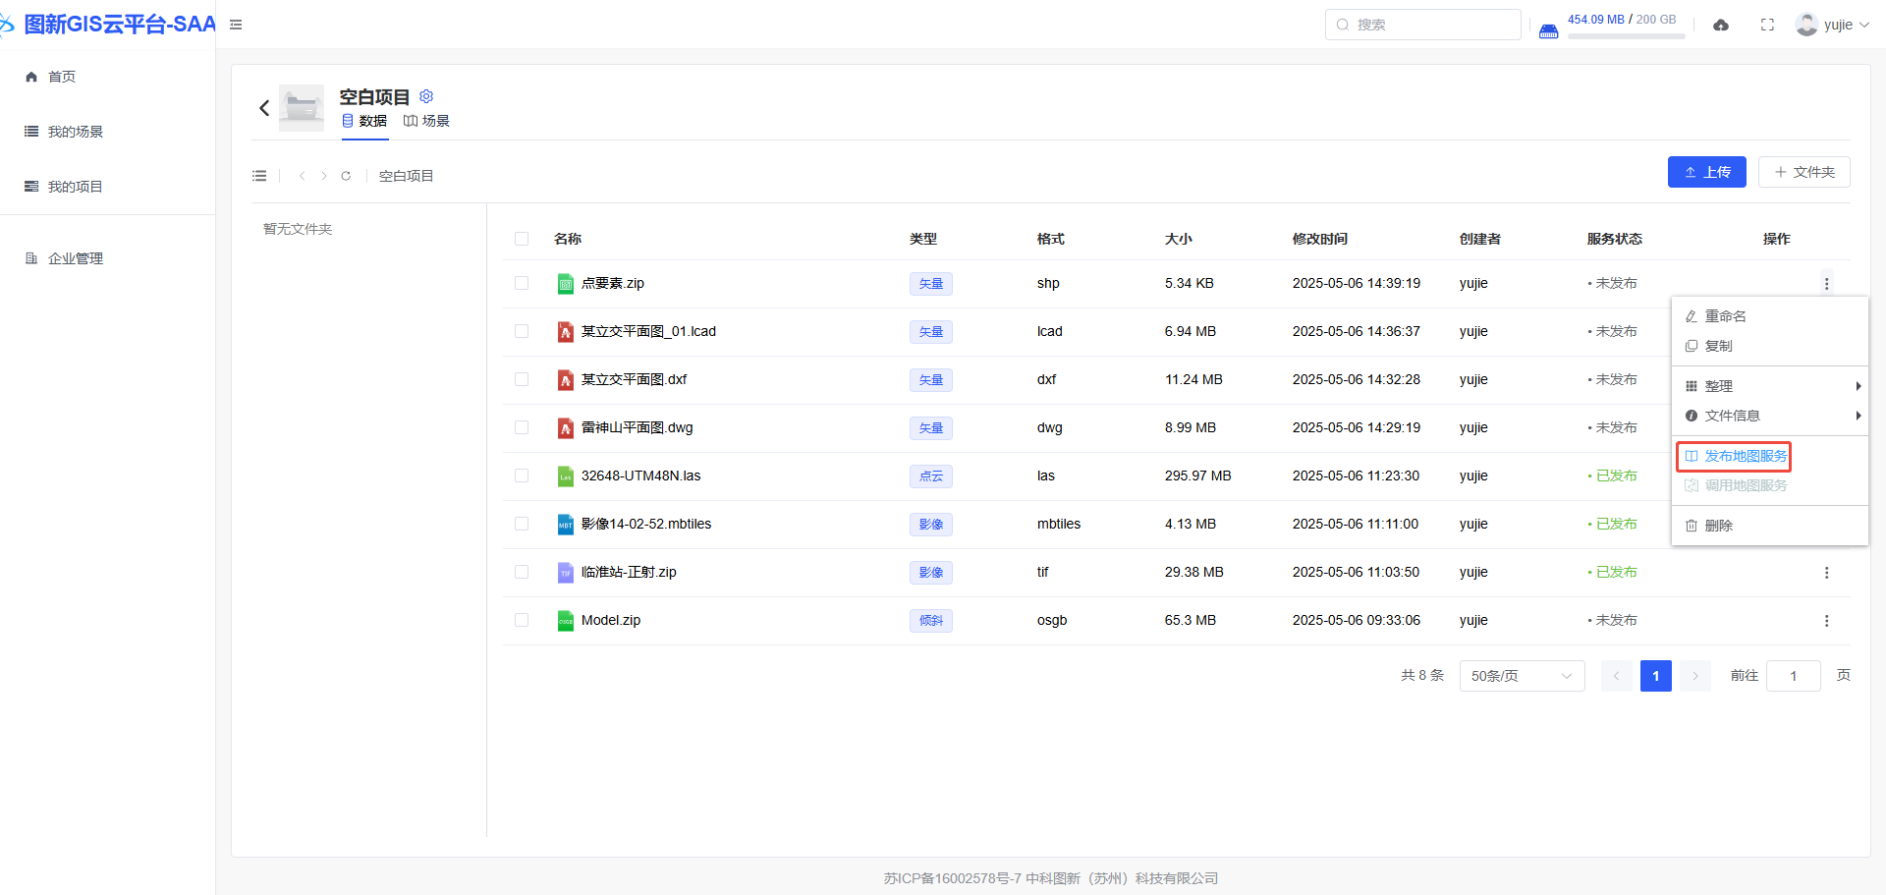
Task: Click the refresh icon in breadcrumb bar
Action: coord(346,176)
